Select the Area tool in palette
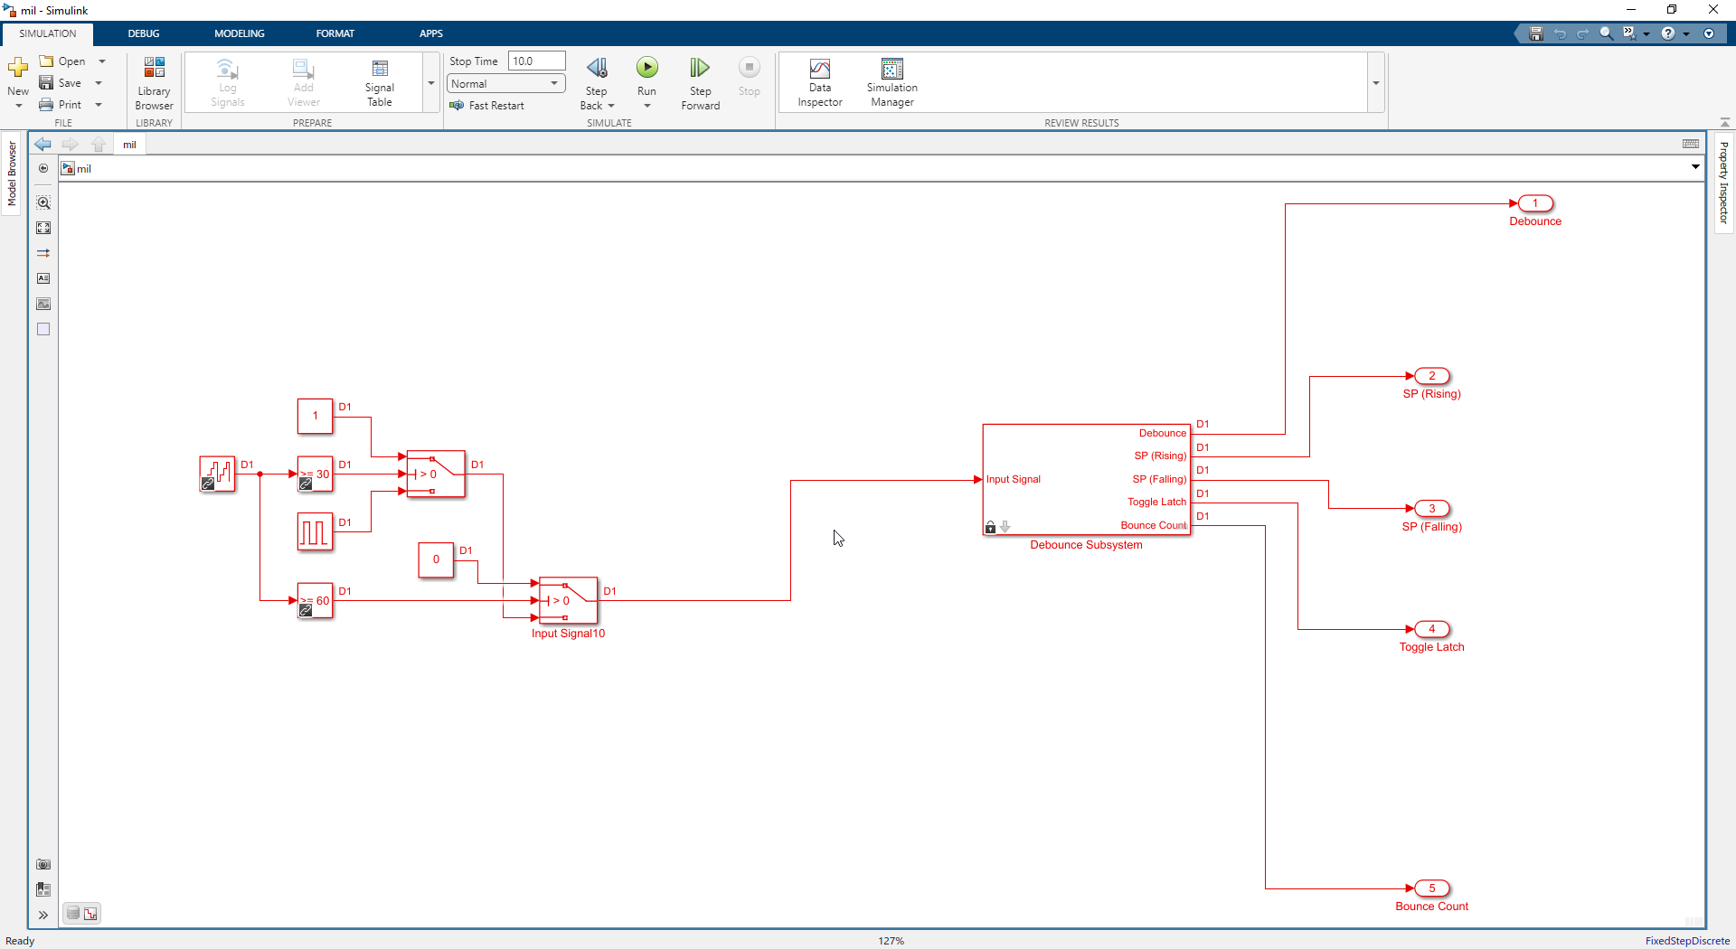 [43, 329]
